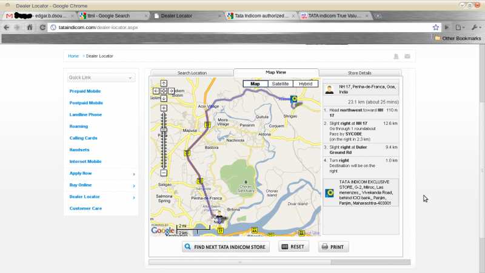The height and width of the screenshot is (273, 485).
Task: Click the Other Bookmarks folder
Action: point(458,38)
